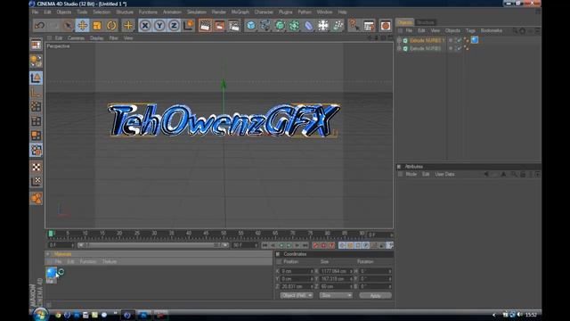This screenshot has width=570, height=321.
Task: Click the question mark help icon
Action: tap(354, 26)
